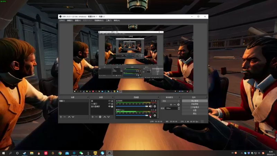Move scene down in Scenes panel
The image size is (277, 156).
tap(73, 117)
